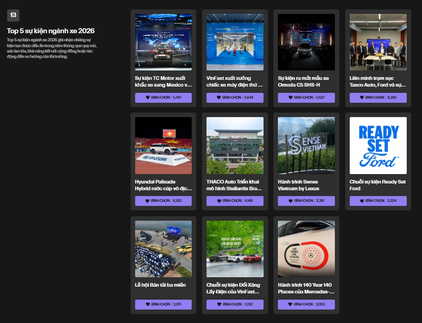Open the THACO Auto showroom building thumbnail
Image resolution: width=422 pixels, height=323 pixels.
[x=235, y=145]
